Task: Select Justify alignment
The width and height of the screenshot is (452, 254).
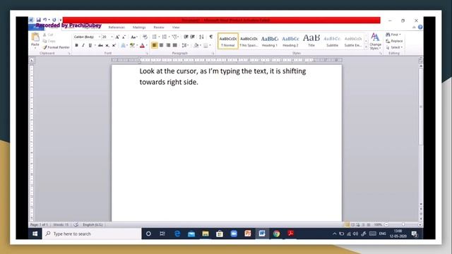Action: 175,45
